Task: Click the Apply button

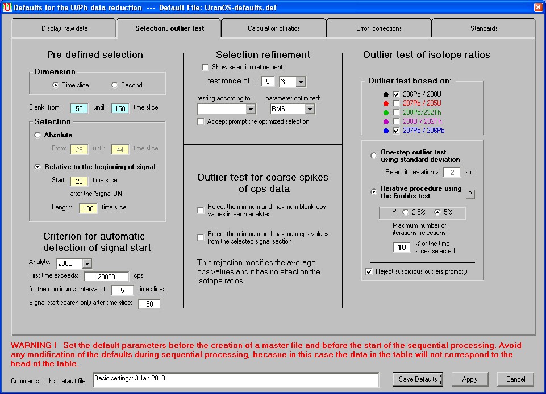Action: (x=470, y=379)
